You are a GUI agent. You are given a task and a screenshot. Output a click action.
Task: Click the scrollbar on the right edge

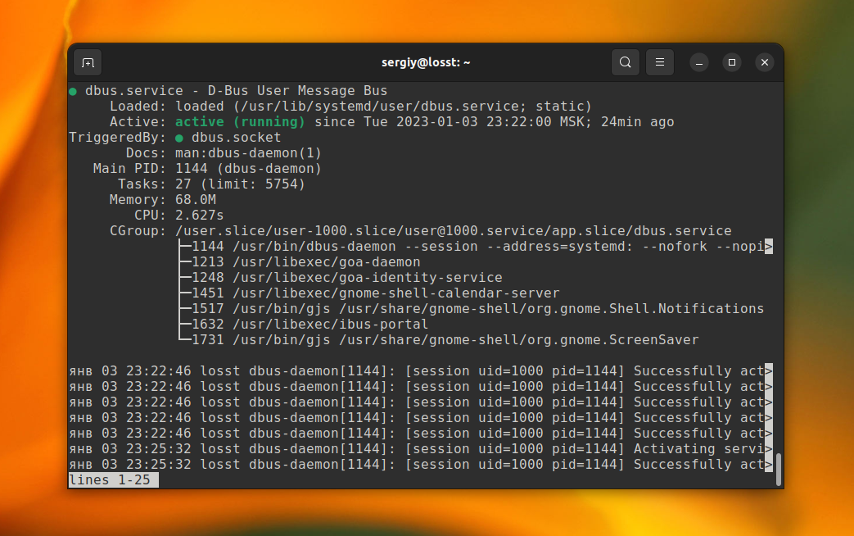tap(778, 467)
